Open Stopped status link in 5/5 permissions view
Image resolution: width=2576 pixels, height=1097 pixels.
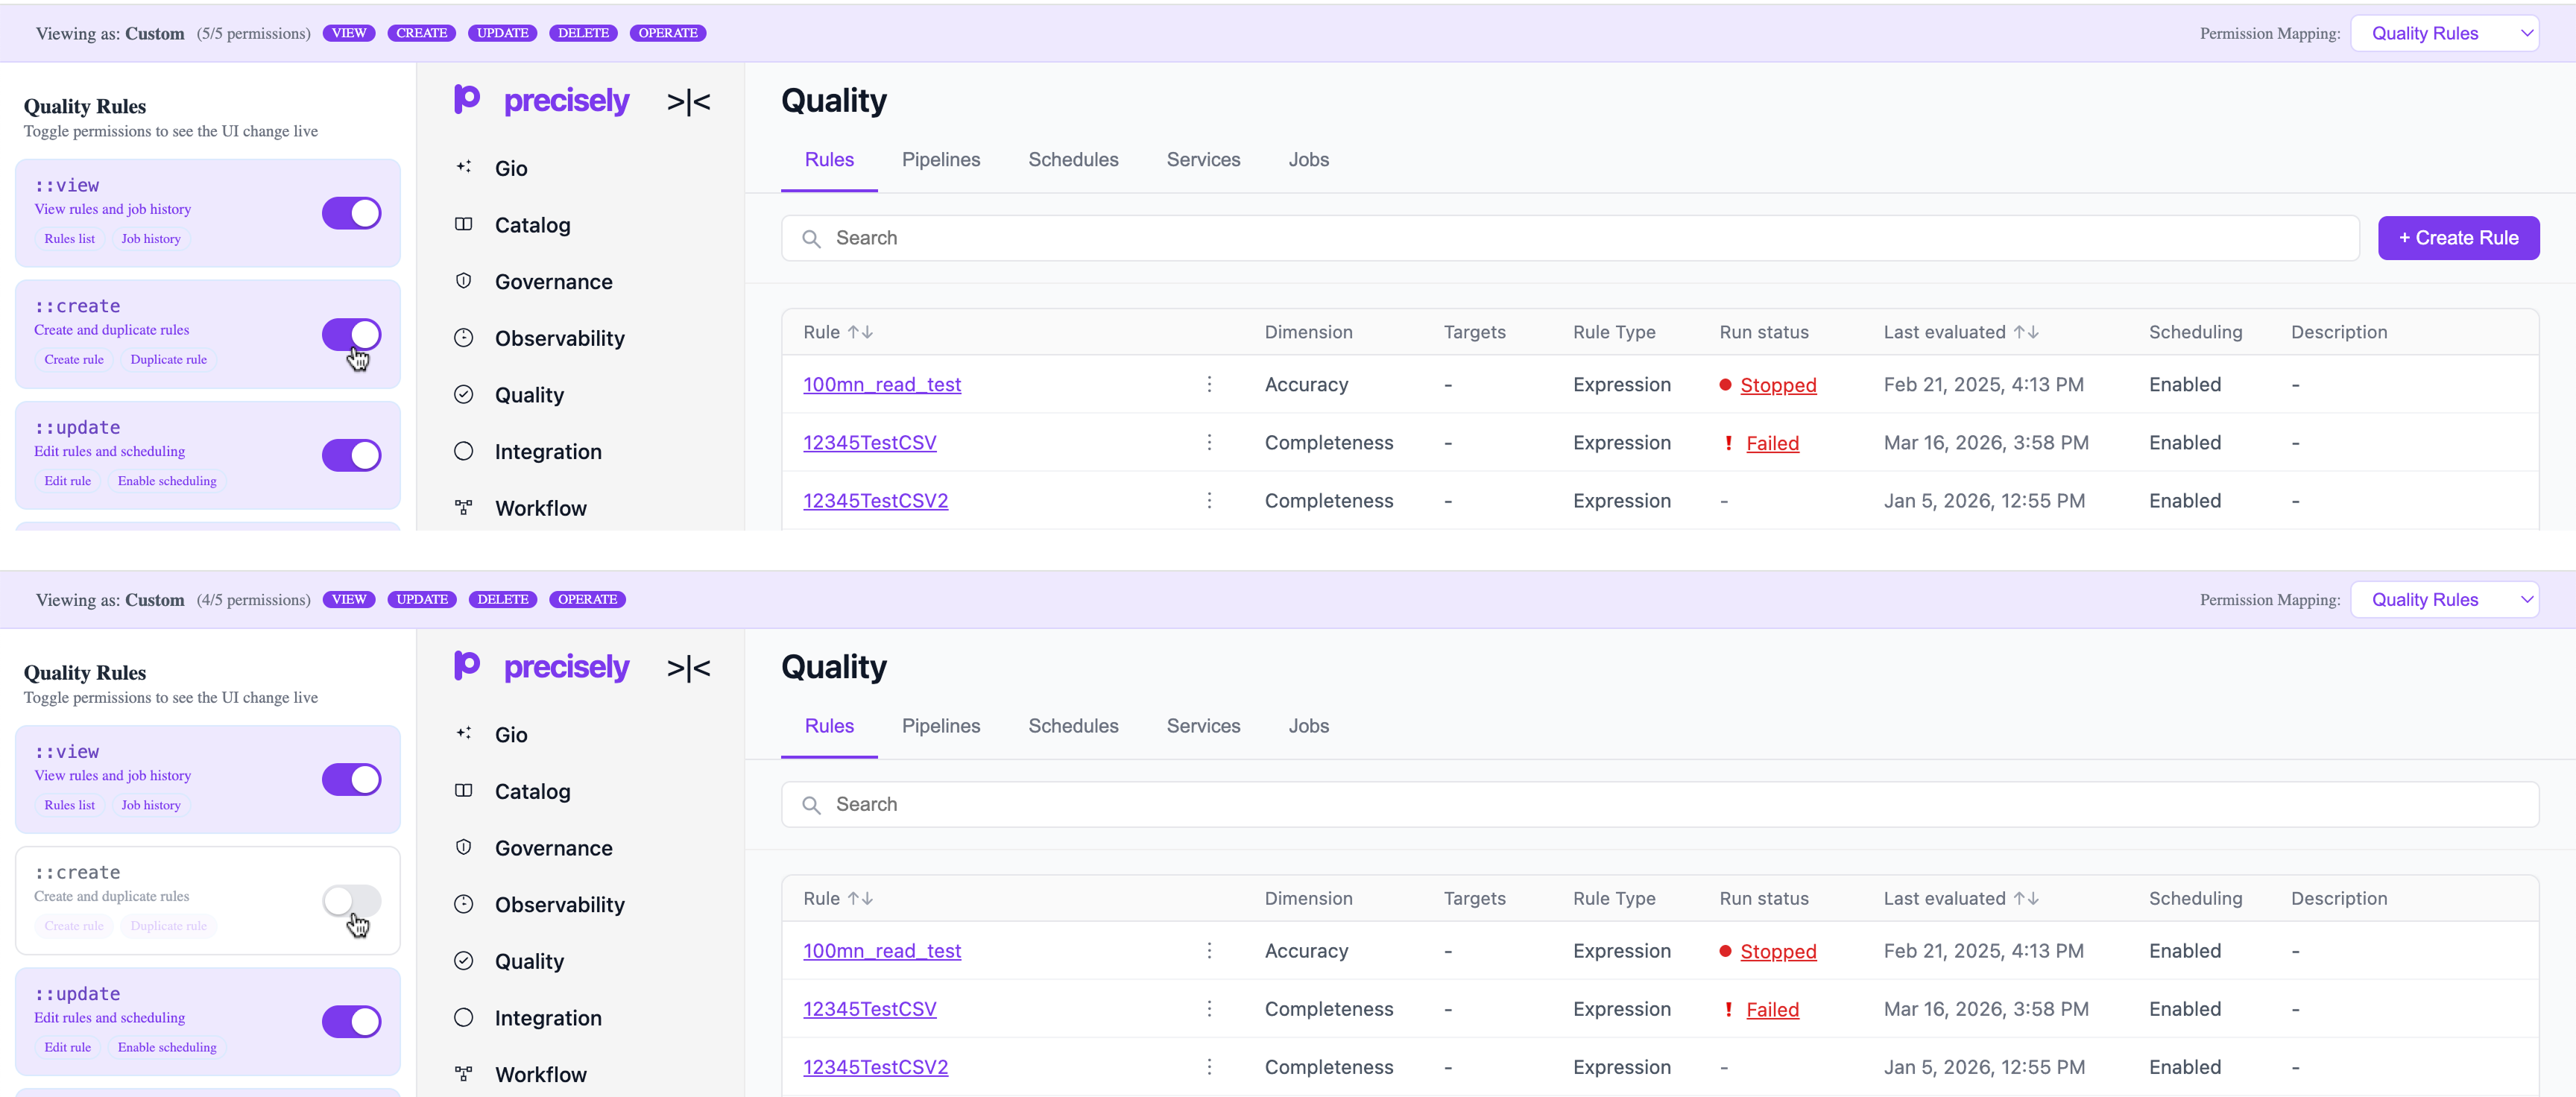tap(1777, 385)
